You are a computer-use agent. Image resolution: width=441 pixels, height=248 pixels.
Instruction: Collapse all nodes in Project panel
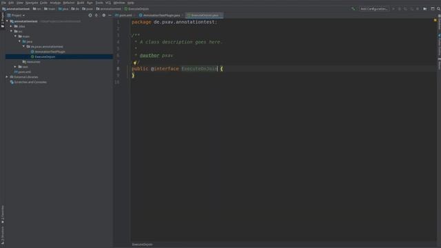coord(96,15)
